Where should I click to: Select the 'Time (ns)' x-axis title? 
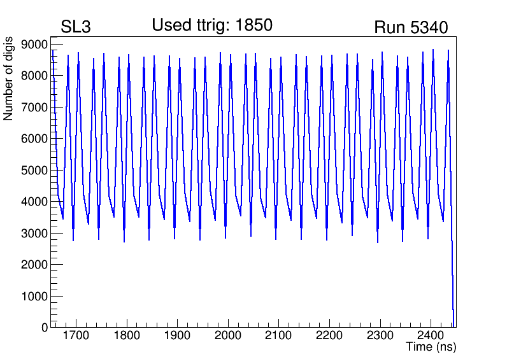tap(431, 347)
